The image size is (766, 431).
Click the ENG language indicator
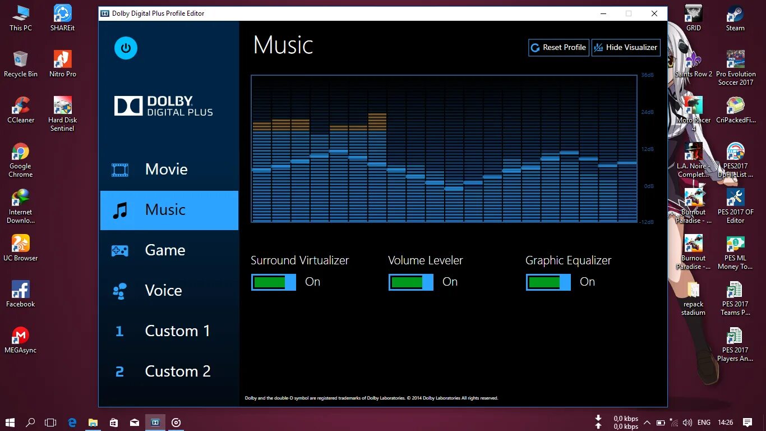pyautogui.click(x=704, y=423)
